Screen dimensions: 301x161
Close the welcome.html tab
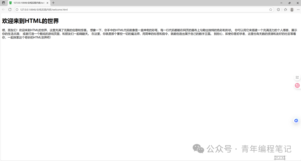click(47, 3)
